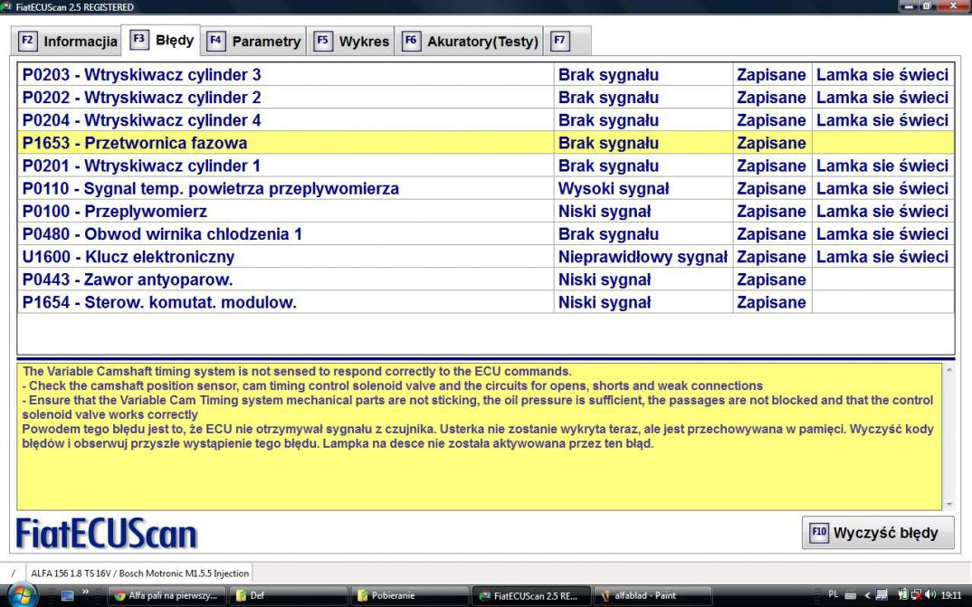Click 'Zapisane' status in P1654 row
972x607 pixels.
tap(772, 302)
